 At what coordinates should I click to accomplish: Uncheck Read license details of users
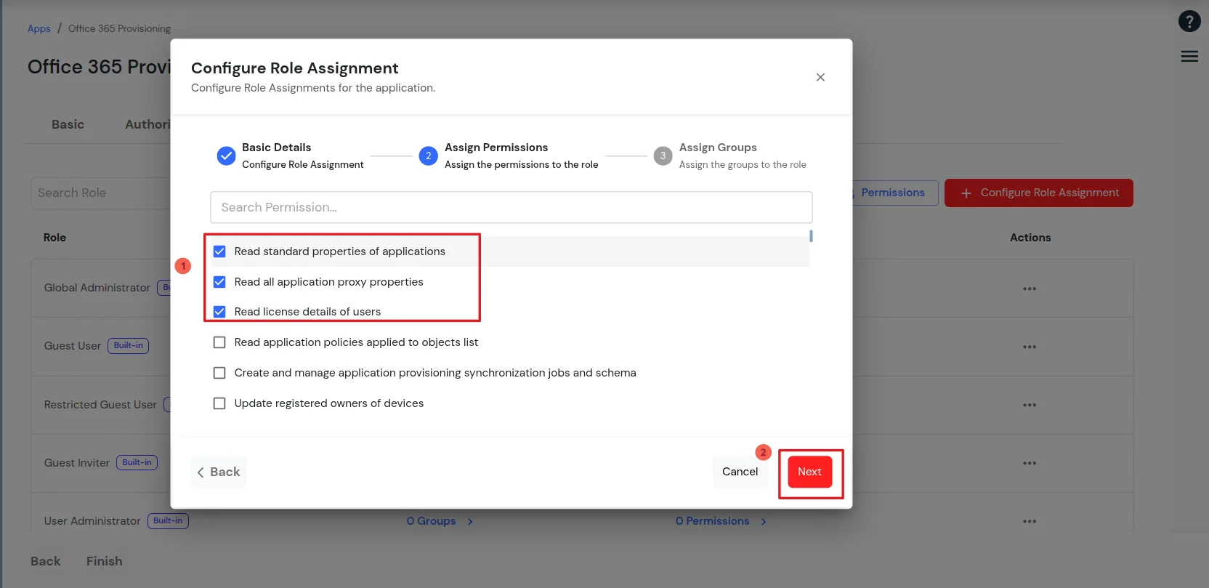(219, 312)
